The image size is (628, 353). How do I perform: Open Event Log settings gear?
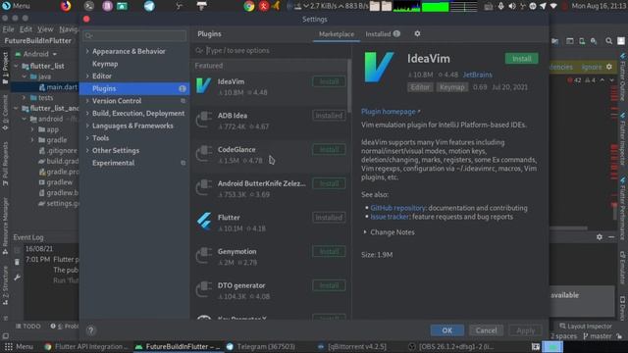click(600, 237)
